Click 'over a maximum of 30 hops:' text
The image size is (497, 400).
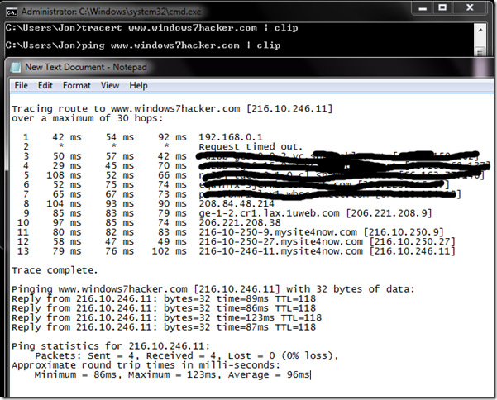(87, 118)
